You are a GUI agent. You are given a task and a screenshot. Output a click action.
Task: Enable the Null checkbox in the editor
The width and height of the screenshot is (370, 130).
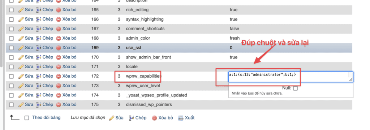point(295,88)
